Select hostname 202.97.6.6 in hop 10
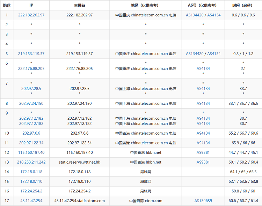The height and width of the screenshot is (206, 262). click(80, 133)
